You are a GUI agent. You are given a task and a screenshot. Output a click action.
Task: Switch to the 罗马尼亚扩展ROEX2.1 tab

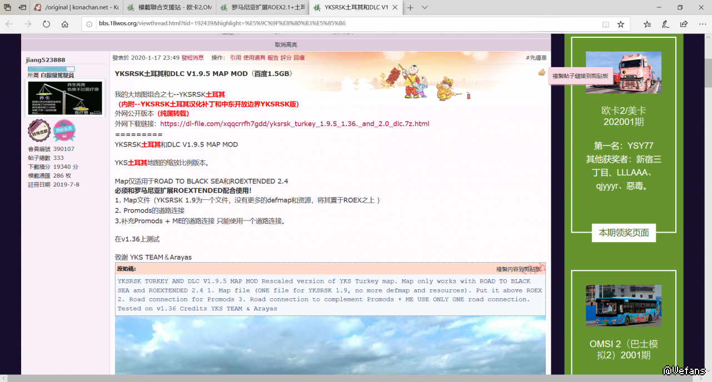click(x=262, y=7)
